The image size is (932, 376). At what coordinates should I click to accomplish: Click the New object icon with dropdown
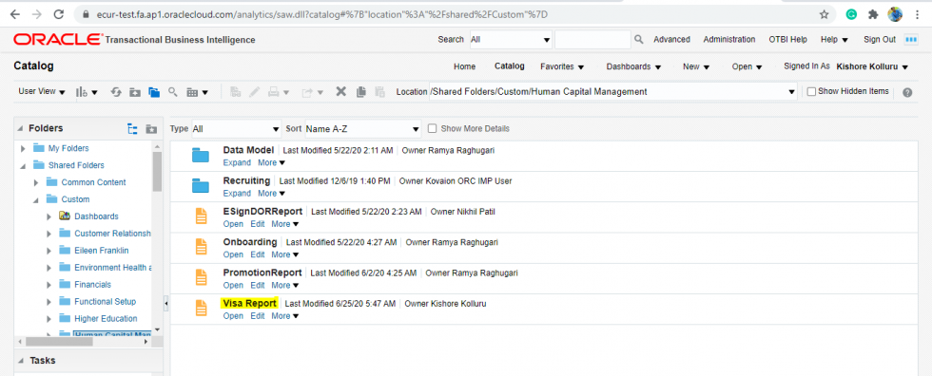pos(87,92)
